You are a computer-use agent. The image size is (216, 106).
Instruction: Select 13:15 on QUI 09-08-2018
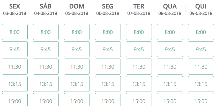(201, 84)
